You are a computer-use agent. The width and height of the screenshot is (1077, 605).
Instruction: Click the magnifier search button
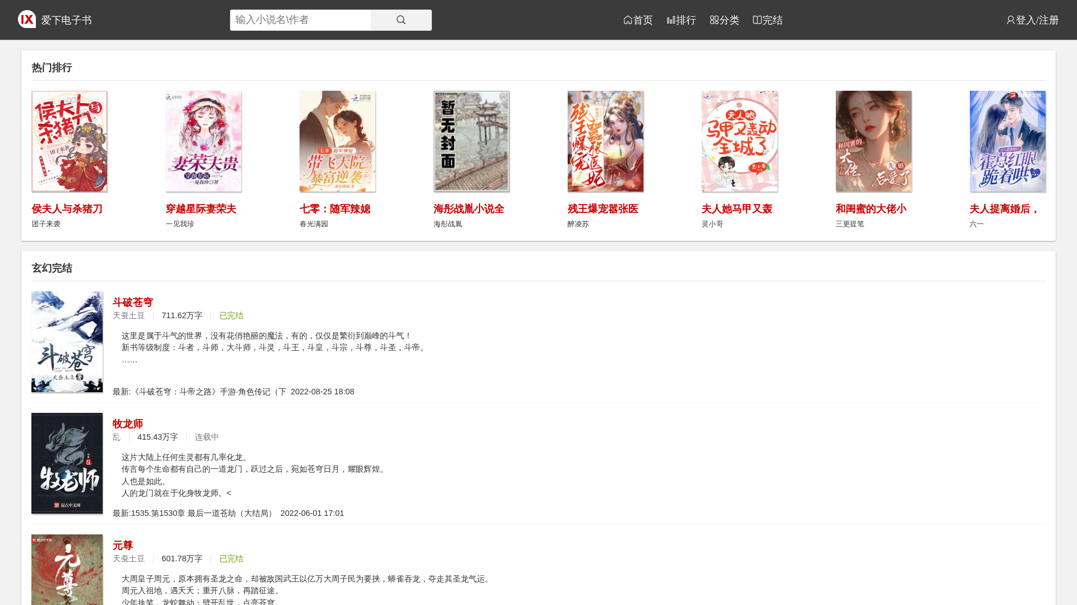401,20
